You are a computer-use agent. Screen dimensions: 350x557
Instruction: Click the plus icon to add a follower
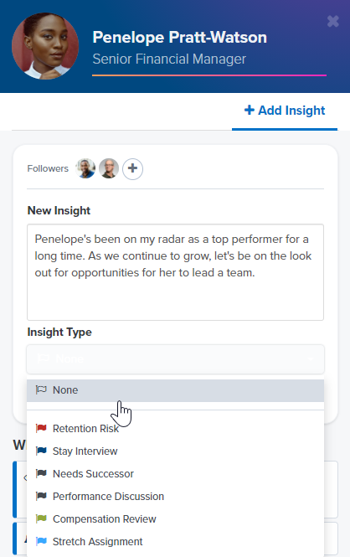[133, 168]
